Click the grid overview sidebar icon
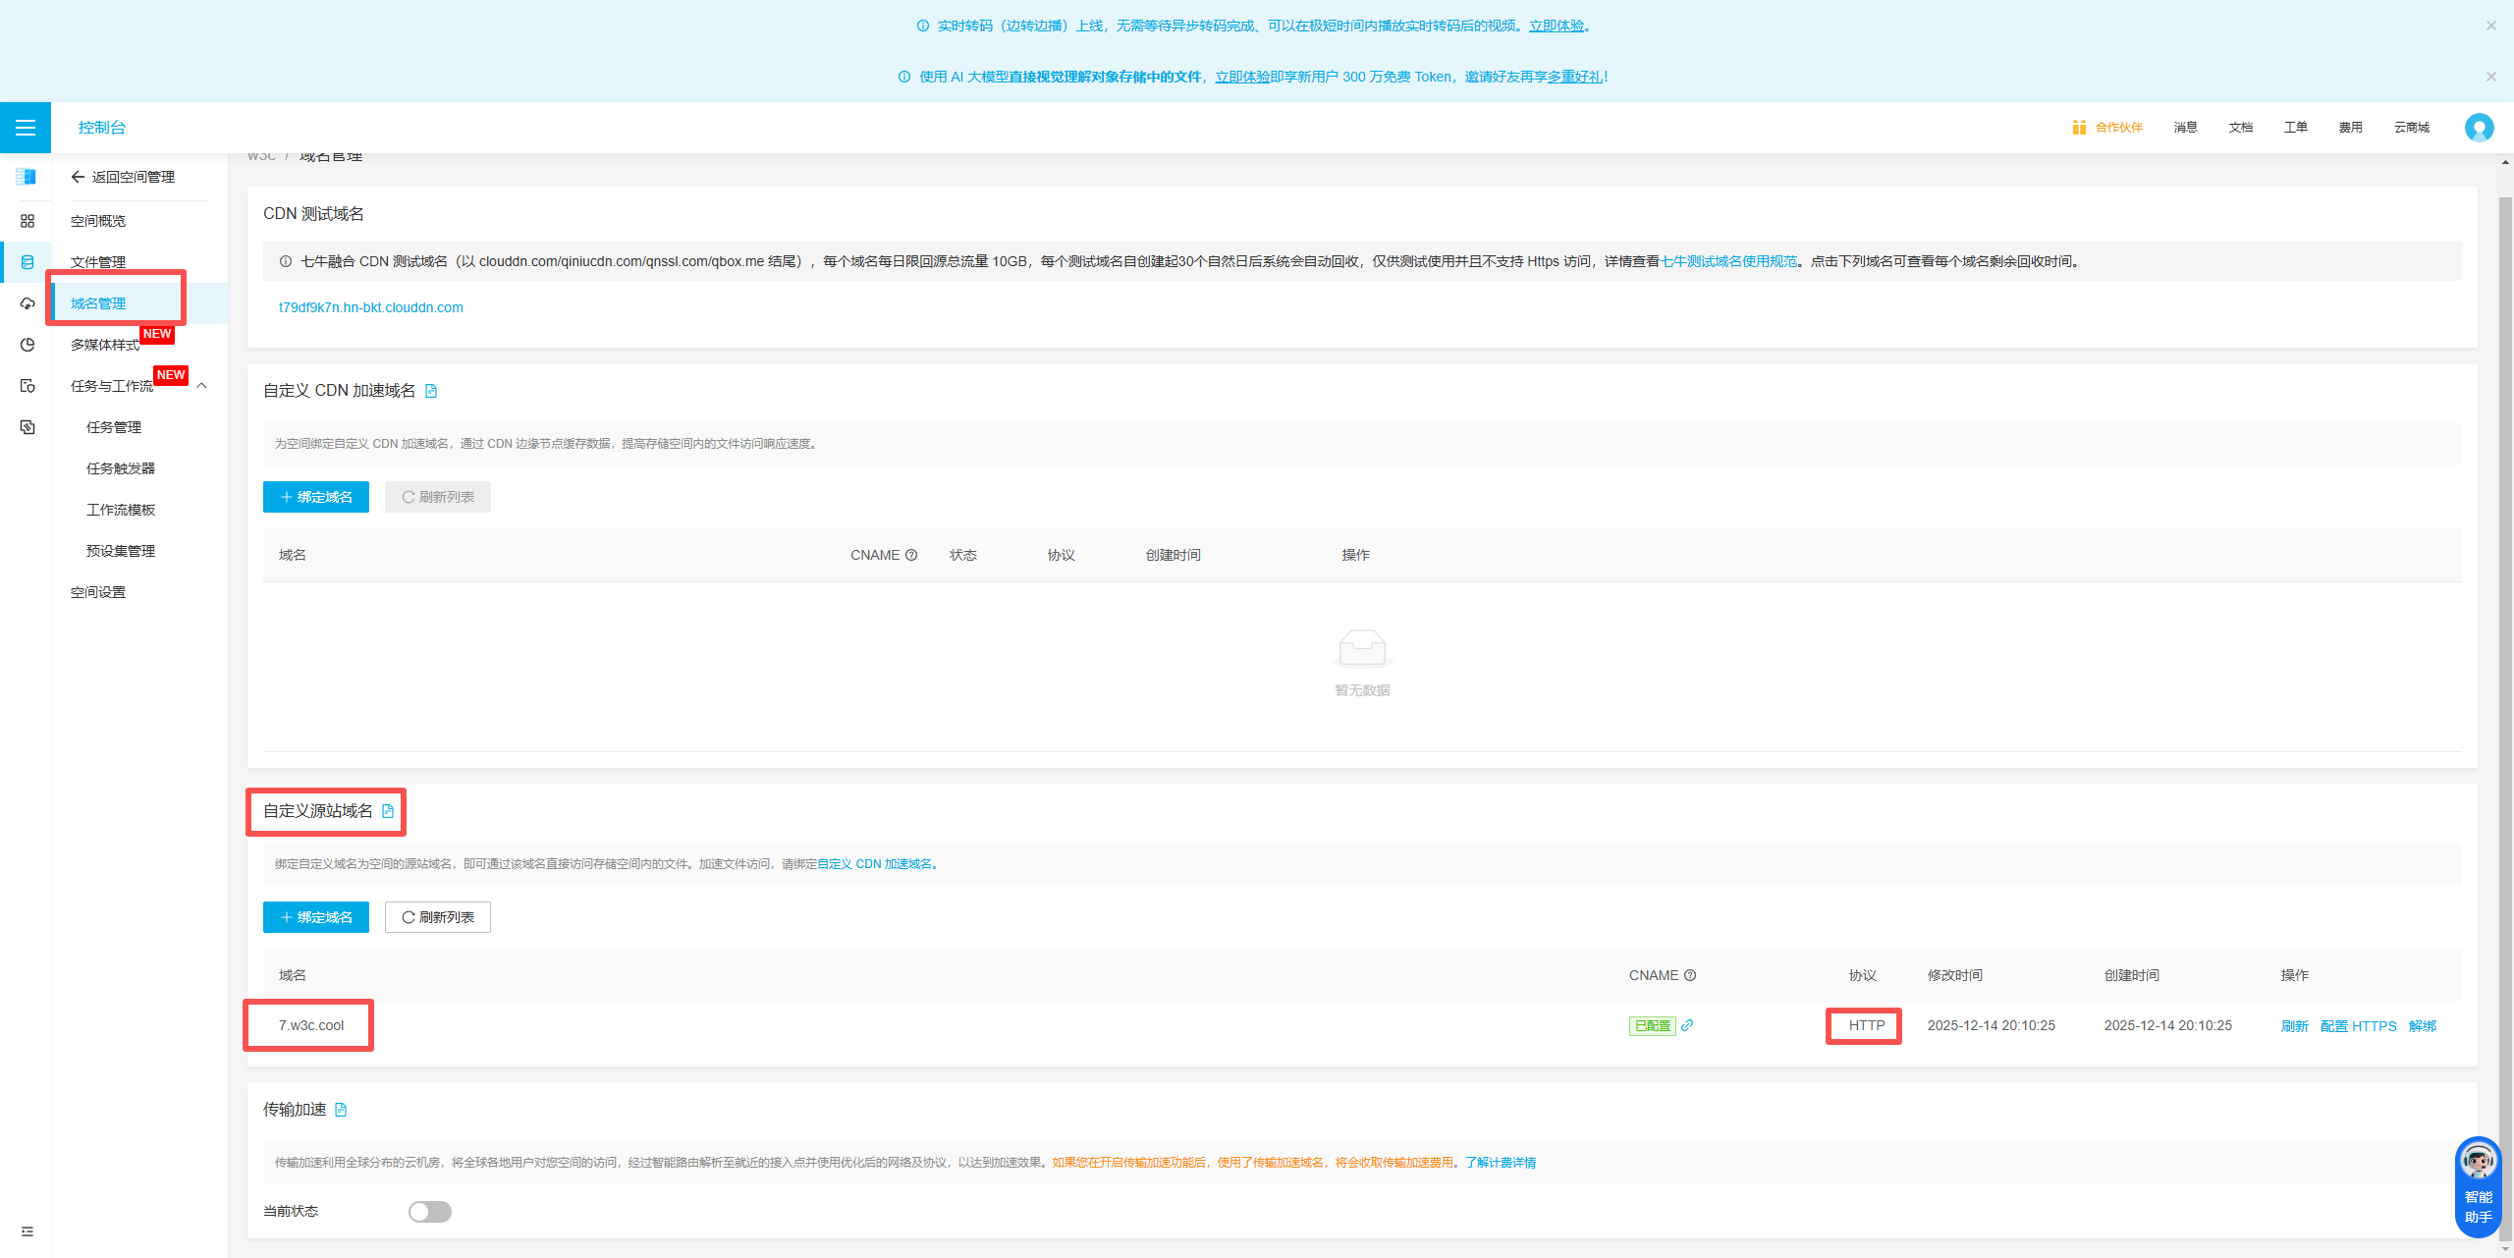 coord(27,221)
